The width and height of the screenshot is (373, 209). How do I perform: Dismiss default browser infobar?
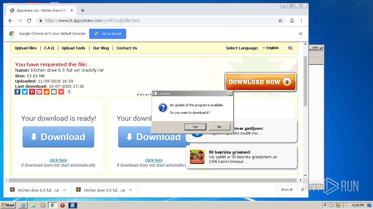[x=301, y=34]
